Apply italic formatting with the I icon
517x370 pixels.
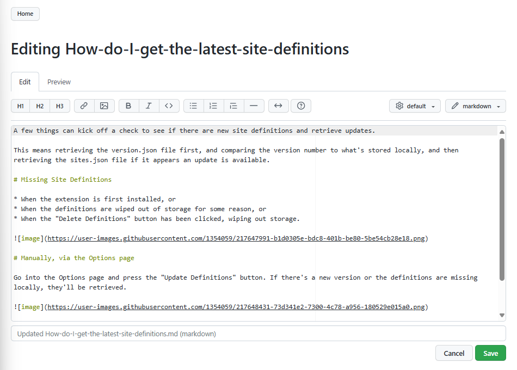(x=149, y=106)
